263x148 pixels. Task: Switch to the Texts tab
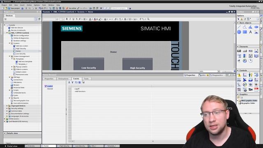coord(86,79)
